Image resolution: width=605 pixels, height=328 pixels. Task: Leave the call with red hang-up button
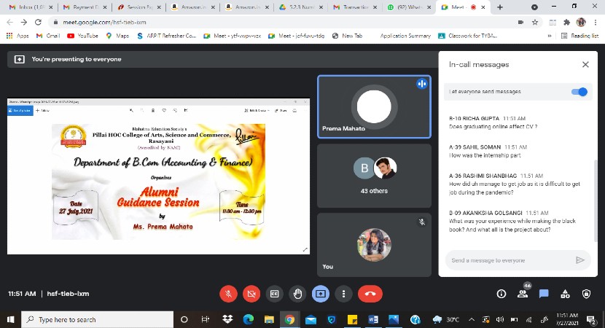coord(370,294)
